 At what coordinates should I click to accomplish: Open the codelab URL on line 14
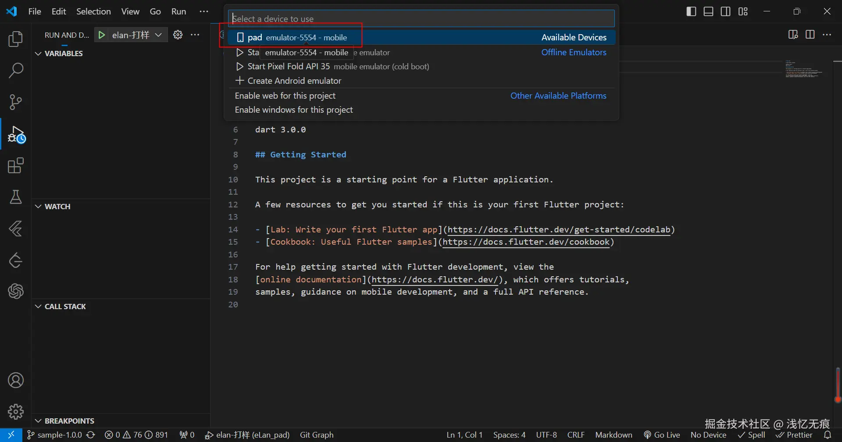coord(559,229)
